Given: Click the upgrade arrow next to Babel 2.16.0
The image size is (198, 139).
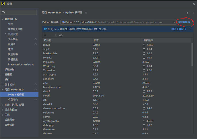Looking at the screenshot, I should point(144,45).
